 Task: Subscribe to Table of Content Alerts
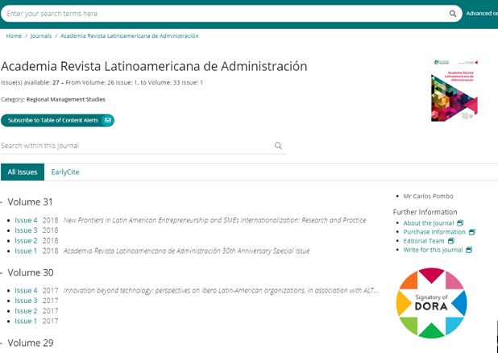[57, 120]
